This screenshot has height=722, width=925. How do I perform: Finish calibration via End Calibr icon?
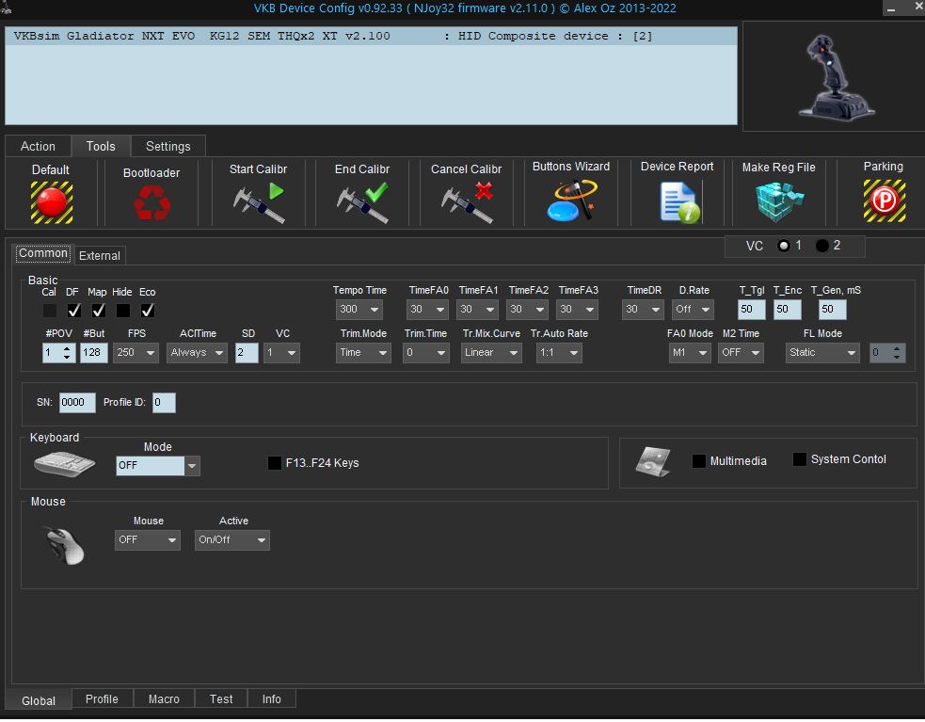click(x=362, y=202)
